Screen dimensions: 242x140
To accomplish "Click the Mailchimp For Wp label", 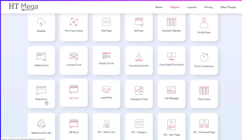I will (x=41, y=133).
